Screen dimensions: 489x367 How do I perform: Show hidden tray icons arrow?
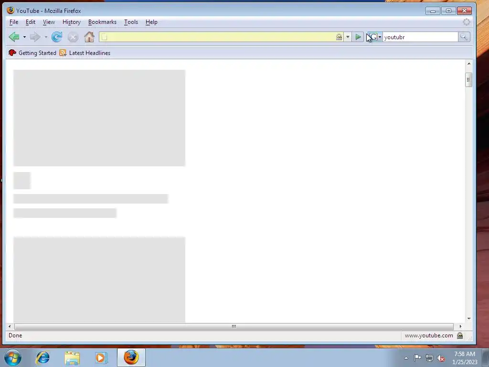[406, 358]
